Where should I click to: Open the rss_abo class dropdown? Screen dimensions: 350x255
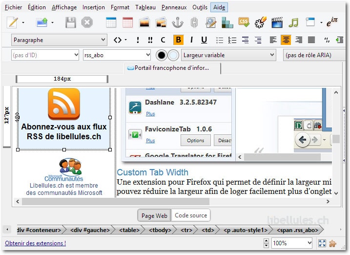tap(117, 55)
